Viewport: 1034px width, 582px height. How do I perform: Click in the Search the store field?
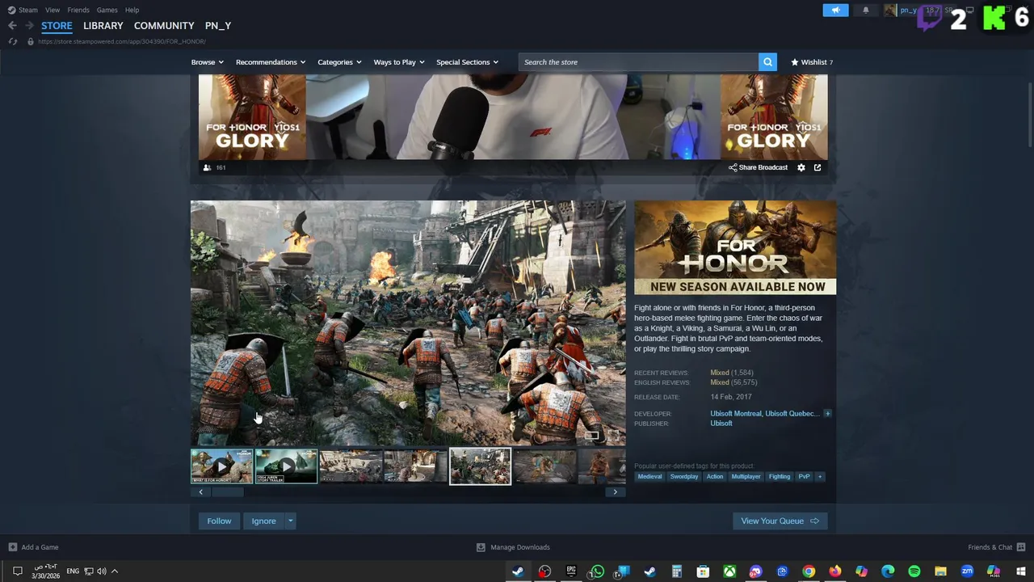(x=638, y=62)
